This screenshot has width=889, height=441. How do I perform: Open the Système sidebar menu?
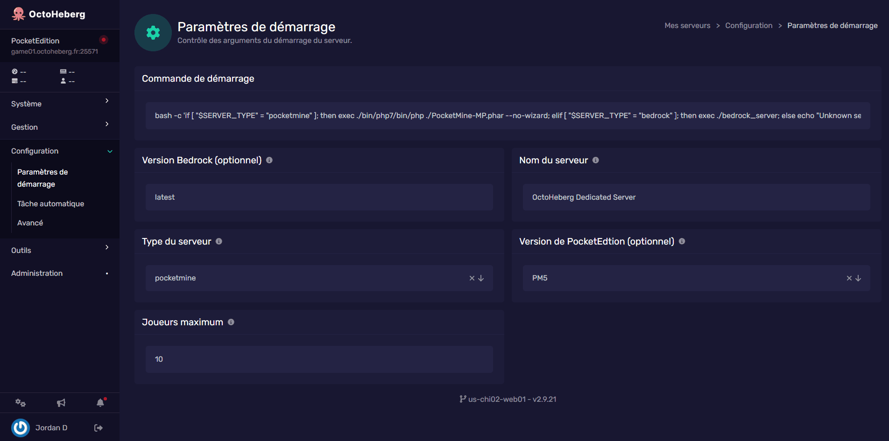click(x=60, y=104)
